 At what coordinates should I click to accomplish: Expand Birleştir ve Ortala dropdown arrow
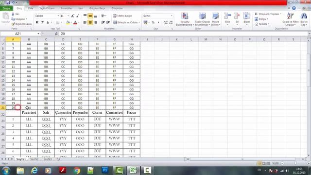coord(139,22)
